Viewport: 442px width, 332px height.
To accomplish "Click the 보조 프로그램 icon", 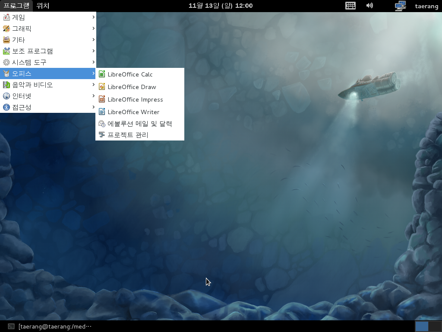I will 6,51.
